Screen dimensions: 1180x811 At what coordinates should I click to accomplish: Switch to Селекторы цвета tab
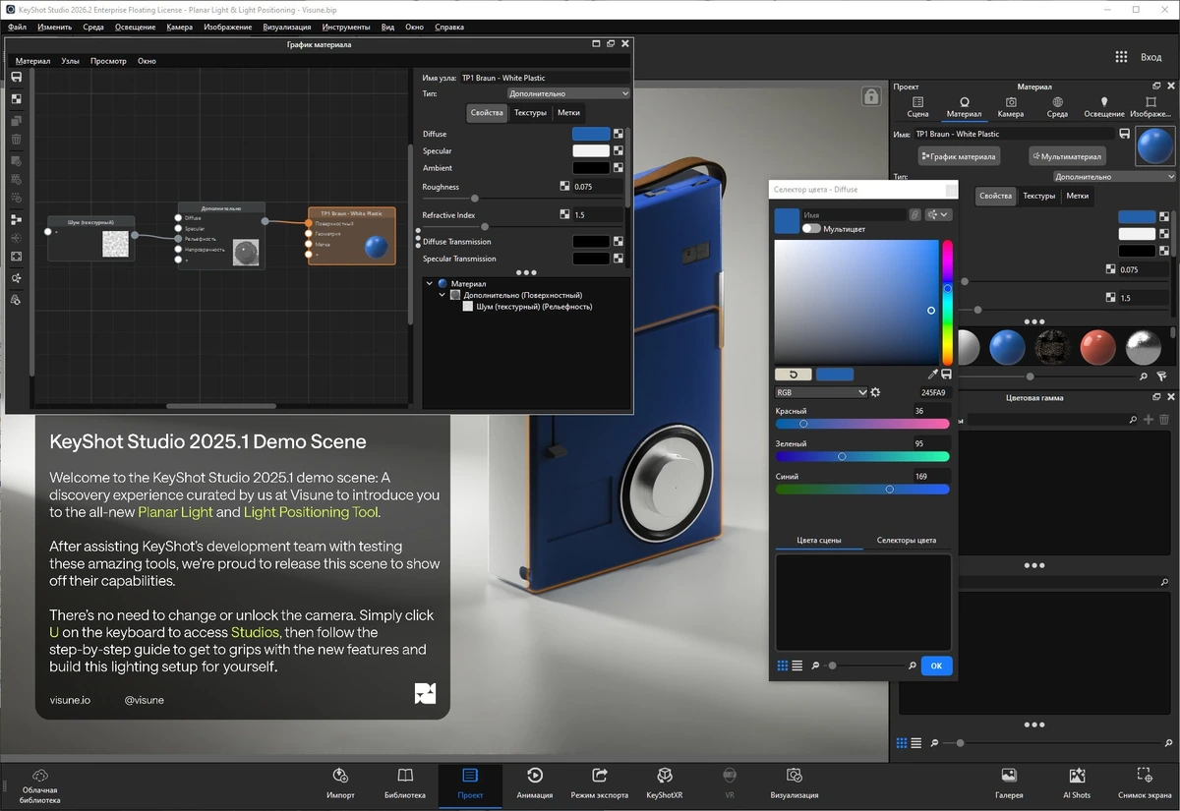[906, 541]
